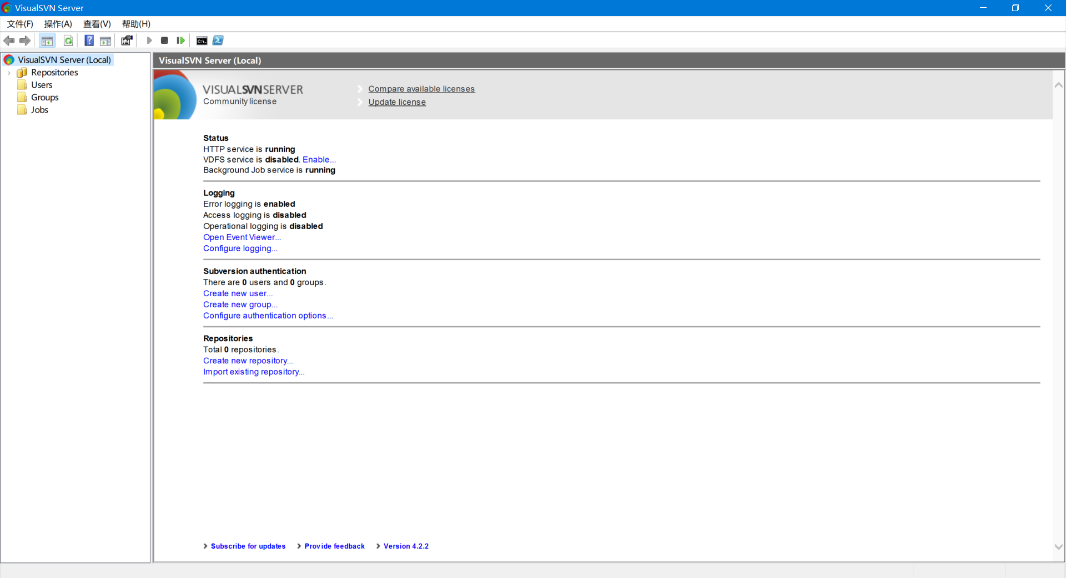Open Configure authentication options... link
Viewport: 1066px width, 578px height.
pyautogui.click(x=268, y=316)
